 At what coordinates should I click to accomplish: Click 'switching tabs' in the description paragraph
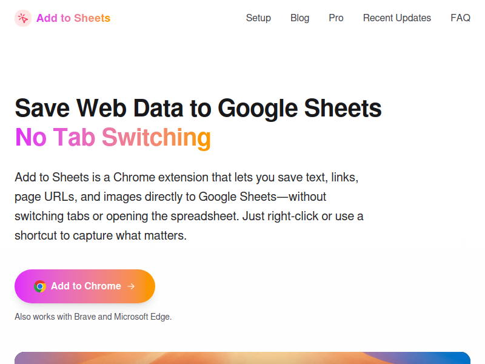(52, 217)
